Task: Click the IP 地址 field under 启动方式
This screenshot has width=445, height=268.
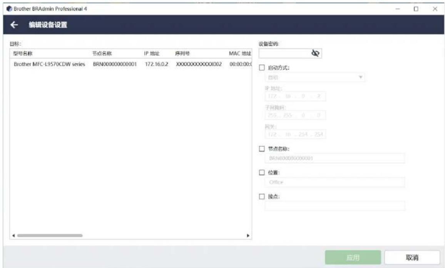Action: (295, 96)
